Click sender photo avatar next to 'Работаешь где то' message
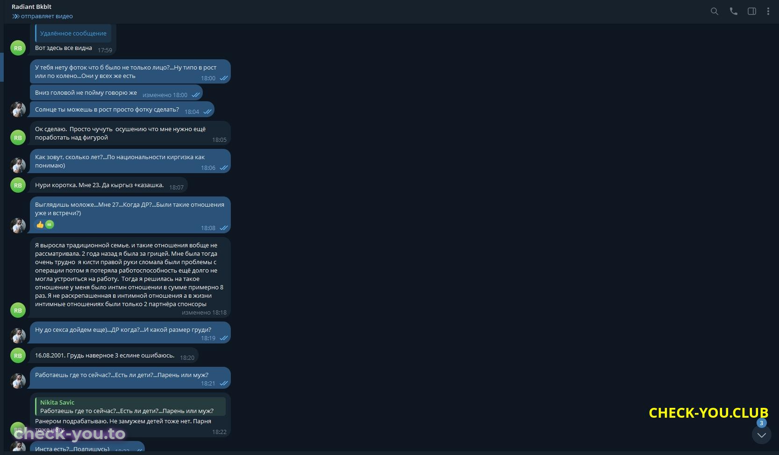Screen dimensions: 779x455 tap(18, 381)
